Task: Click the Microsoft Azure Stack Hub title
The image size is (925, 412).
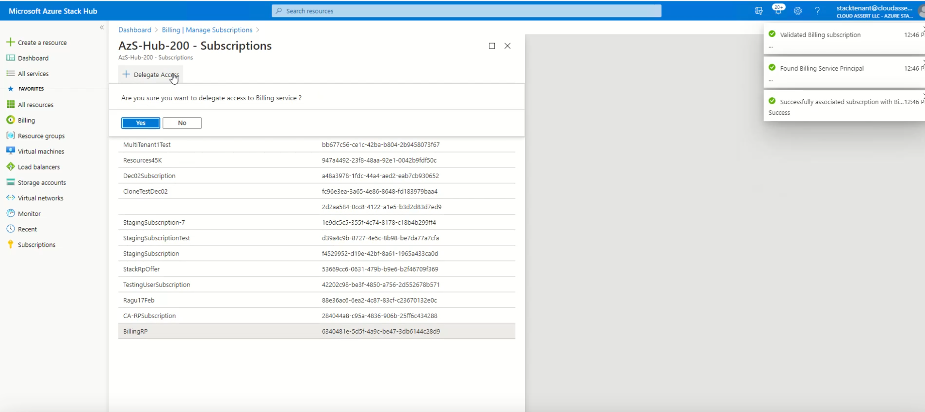Action: (x=53, y=11)
